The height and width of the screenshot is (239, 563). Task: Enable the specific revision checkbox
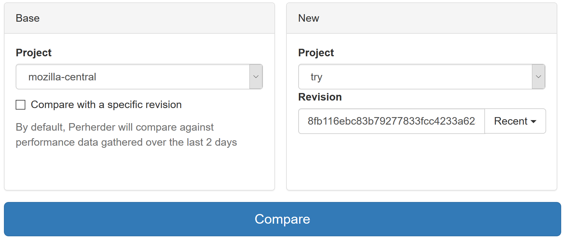point(20,105)
